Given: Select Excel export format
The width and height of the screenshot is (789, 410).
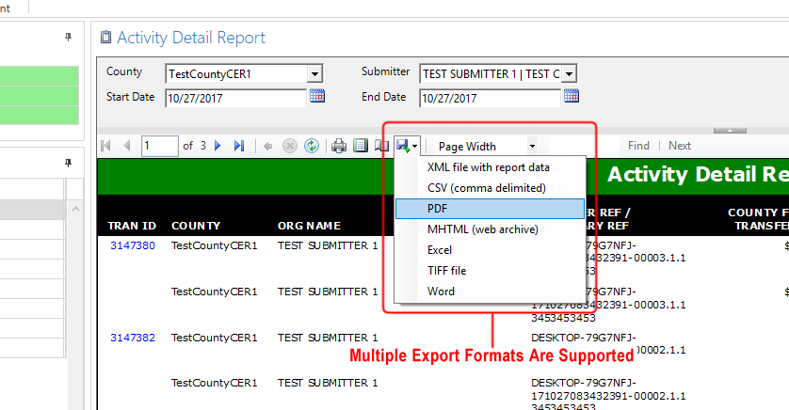Looking at the screenshot, I should click(440, 250).
